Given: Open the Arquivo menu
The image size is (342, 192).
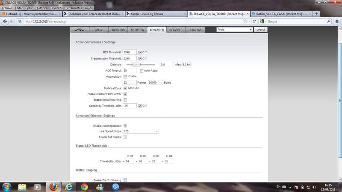Looking at the screenshot, I should pos(7,8).
